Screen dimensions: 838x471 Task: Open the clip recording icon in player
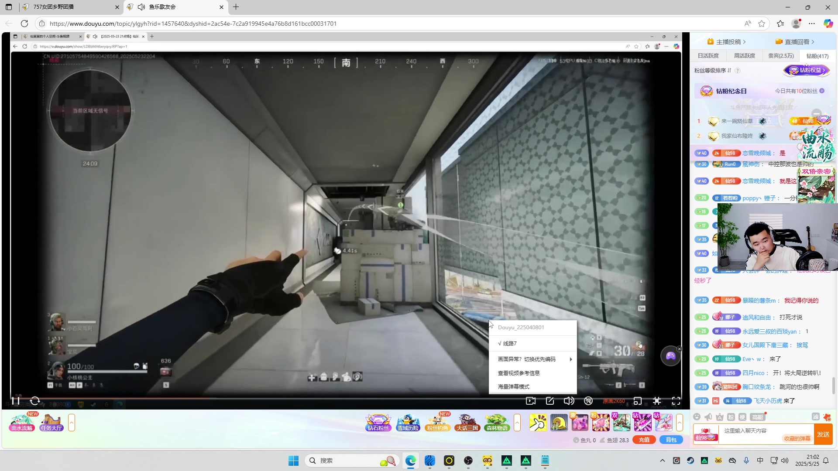click(531, 401)
